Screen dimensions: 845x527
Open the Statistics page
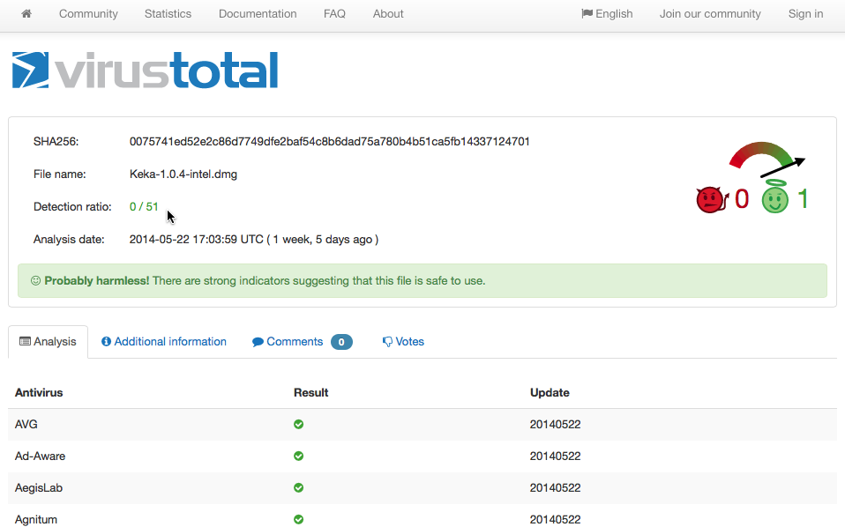pos(168,14)
